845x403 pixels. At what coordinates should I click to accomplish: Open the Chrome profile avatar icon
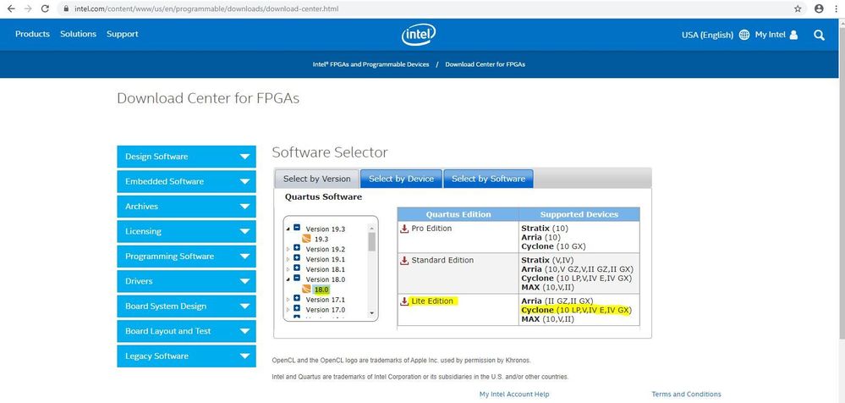point(819,8)
